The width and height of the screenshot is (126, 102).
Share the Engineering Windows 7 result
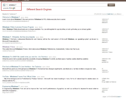pyautogui.click(x=26, y=86)
